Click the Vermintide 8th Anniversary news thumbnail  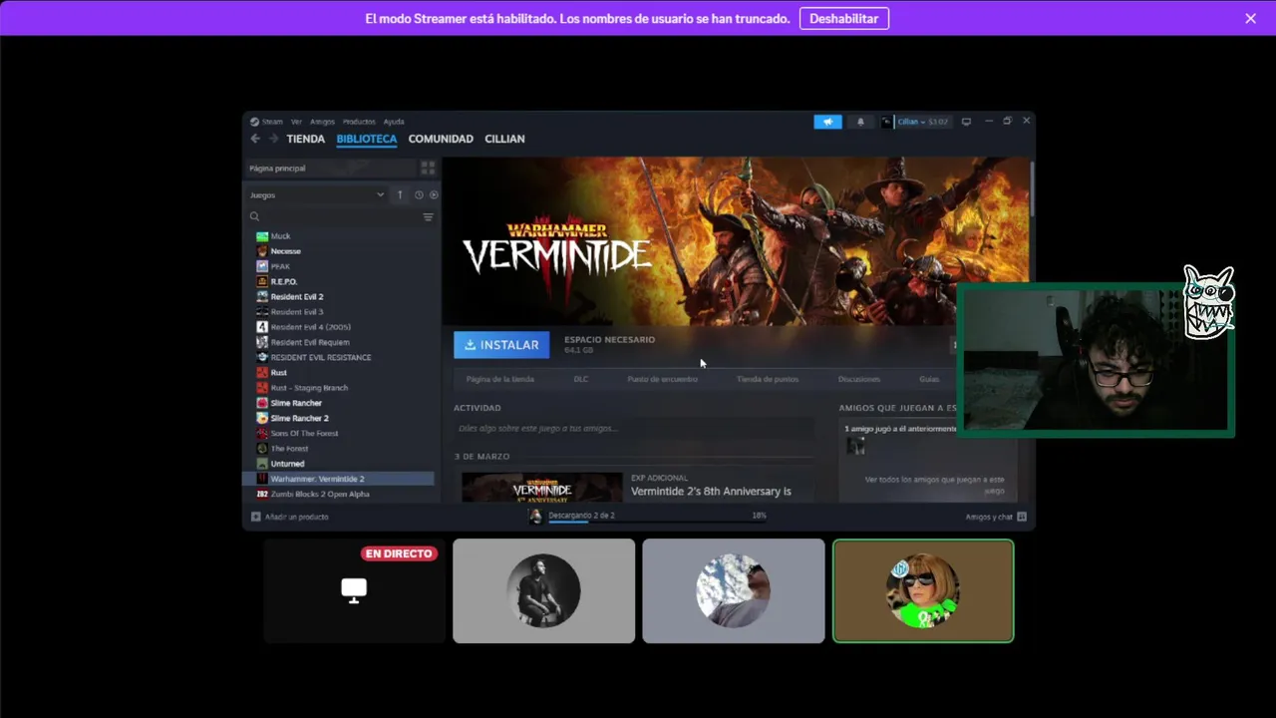click(542, 487)
